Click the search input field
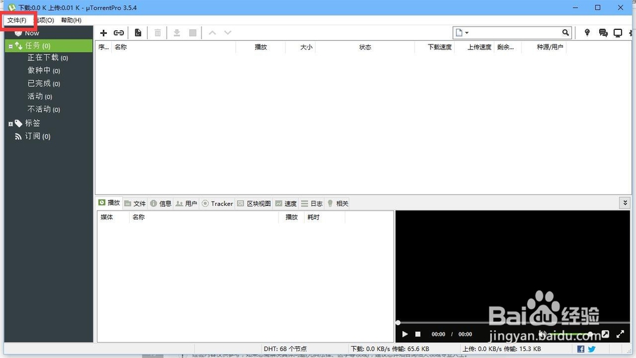Screen dimensions: 636x358 (x=515, y=33)
